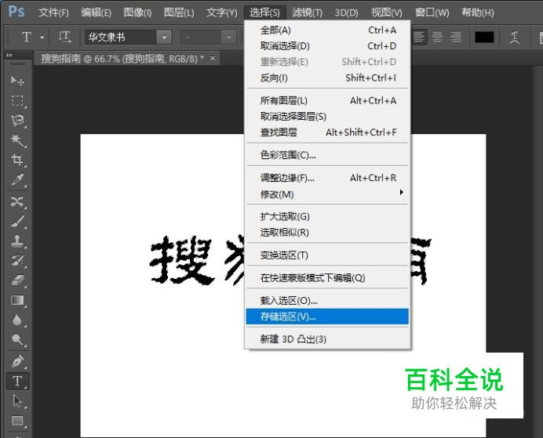Select the Healing Patch tool

tap(17, 201)
